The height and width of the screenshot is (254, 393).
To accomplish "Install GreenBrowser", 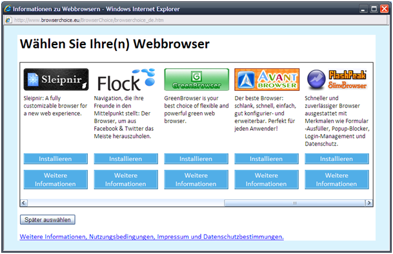I will pyautogui.click(x=196, y=159).
